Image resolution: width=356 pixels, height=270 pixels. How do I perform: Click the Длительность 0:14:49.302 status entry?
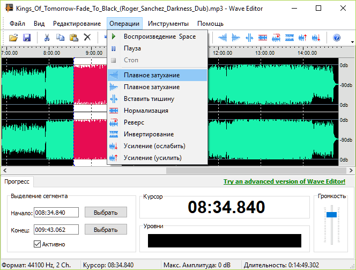(x=281, y=265)
